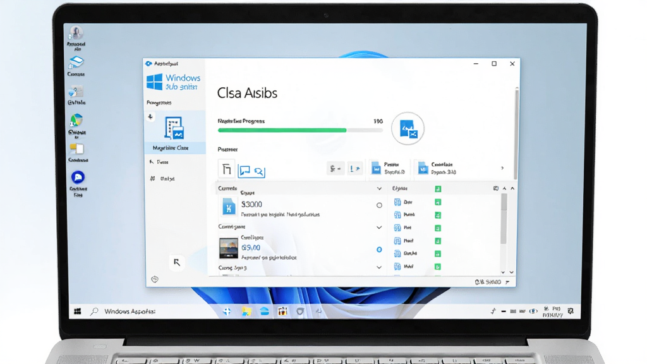Click the green progress bar
647x364 pixels.
pyautogui.click(x=282, y=130)
